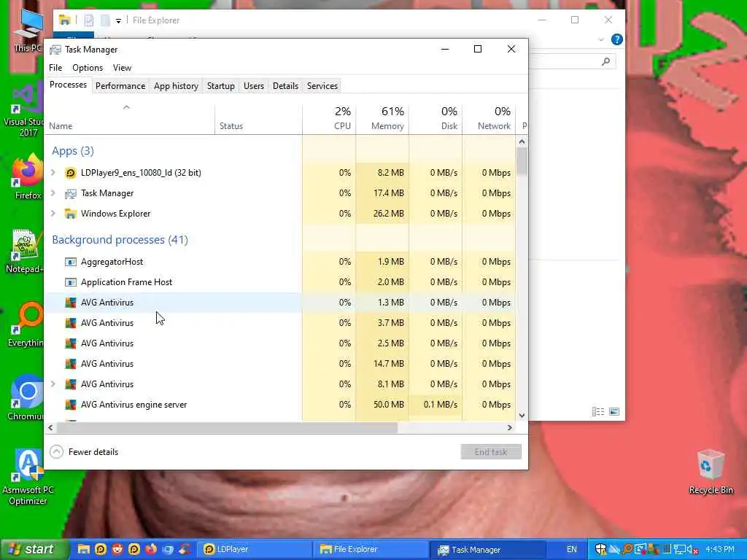This screenshot has height=560, width=747.
Task: Expand the Task Manager process group
Action: (x=53, y=192)
